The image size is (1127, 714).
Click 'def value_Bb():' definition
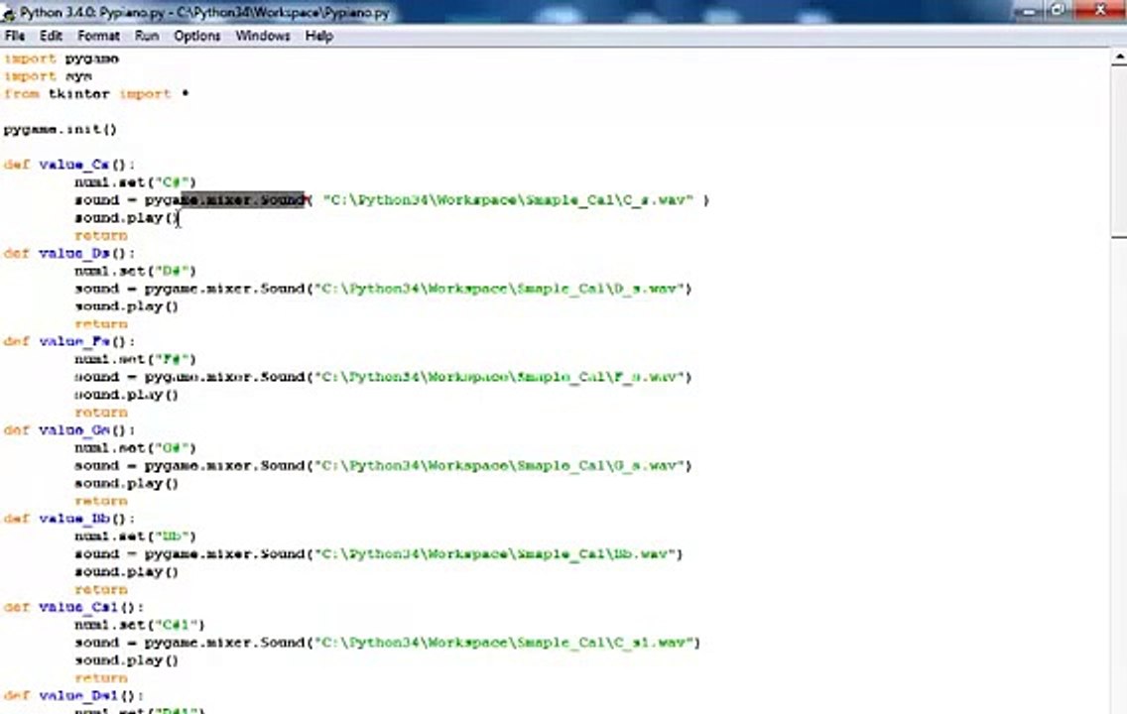pyautogui.click(x=69, y=519)
